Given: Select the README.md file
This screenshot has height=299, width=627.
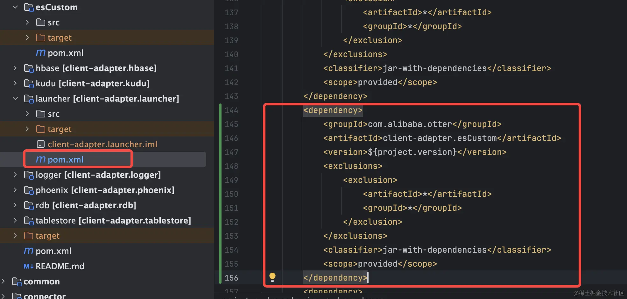Looking at the screenshot, I should [60, 266].
